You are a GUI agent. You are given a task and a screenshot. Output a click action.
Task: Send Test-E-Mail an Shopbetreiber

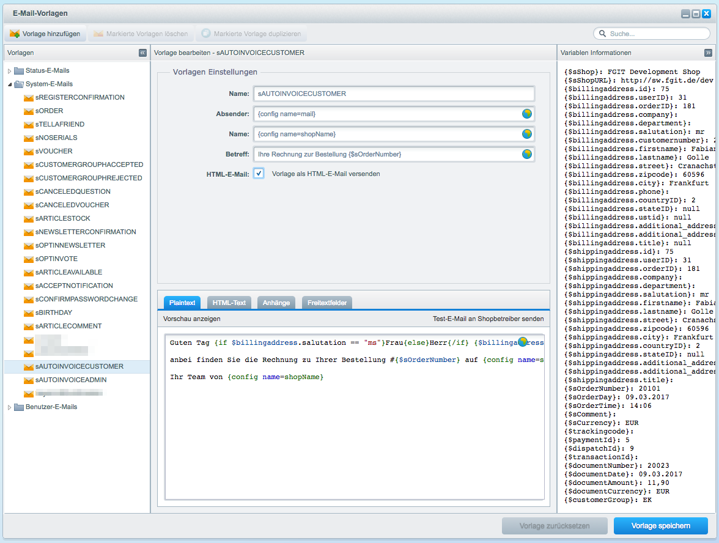489,319
